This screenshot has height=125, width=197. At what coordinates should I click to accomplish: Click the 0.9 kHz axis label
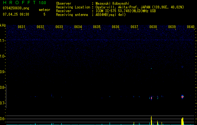click(3, 72)
